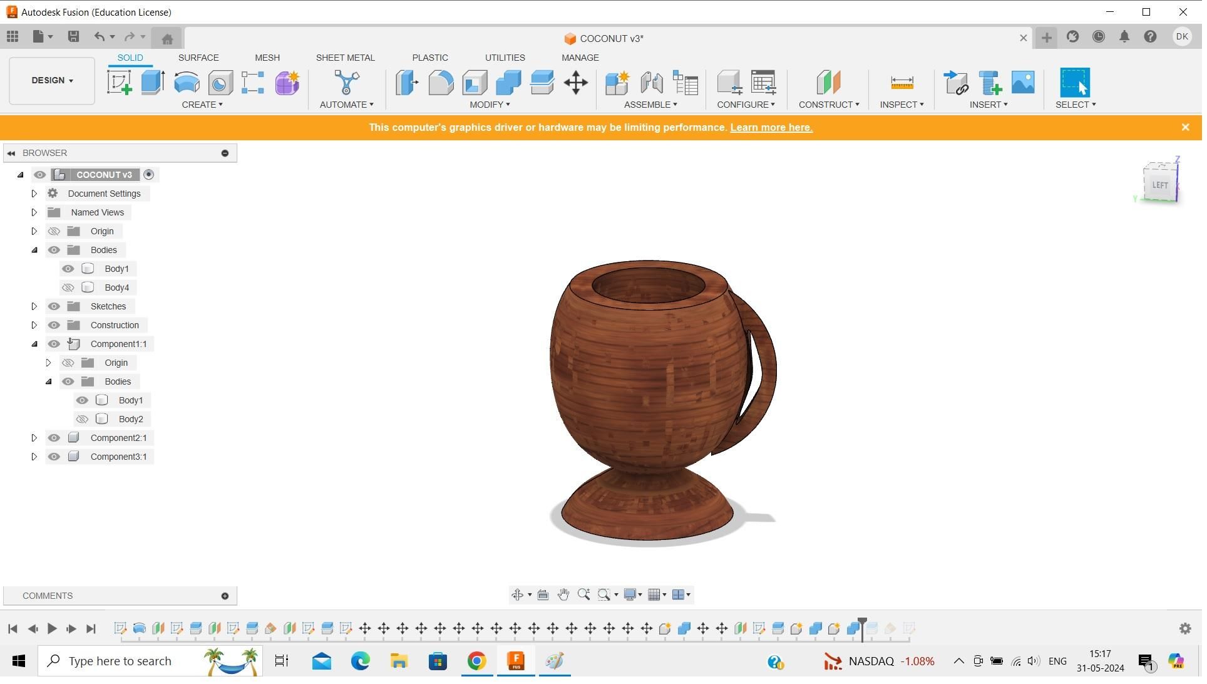Click the Save icon
Viewport: 1207px width, 684px height.
coord(73,36)
